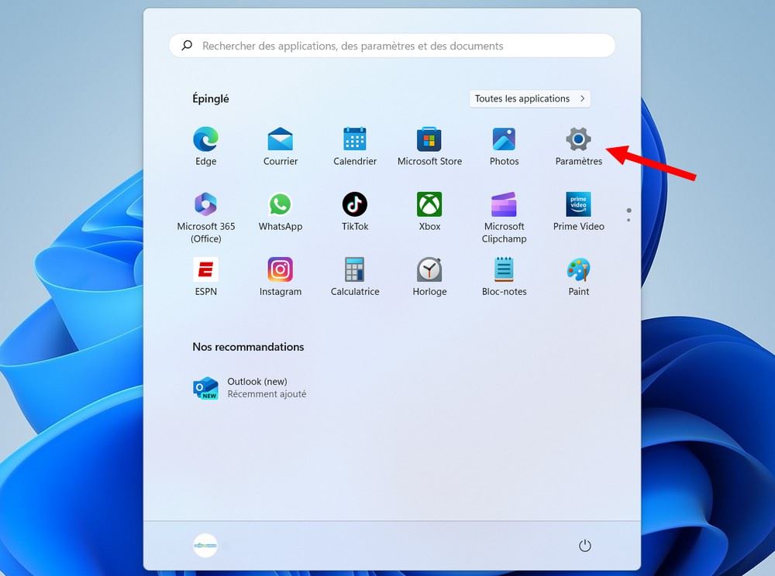Click the power button icon
Image resolution: width=775 pixels, height=576 pixels.
584,545
